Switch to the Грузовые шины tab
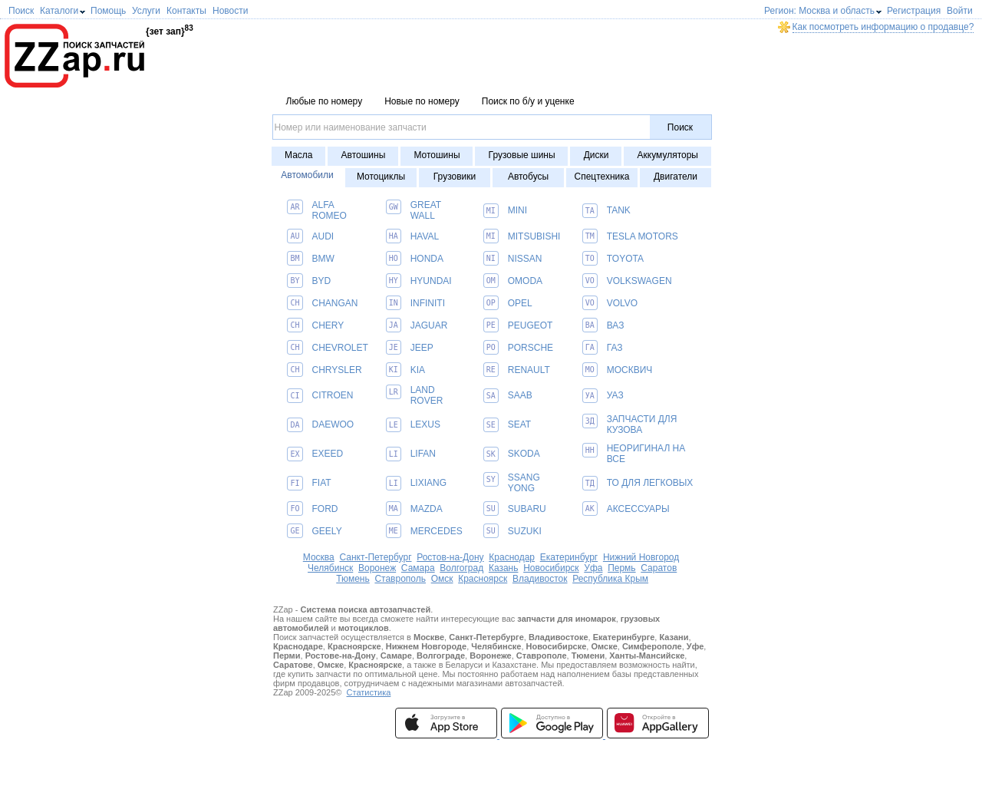This screenshot has width=982, height=786. coord(522,156)
